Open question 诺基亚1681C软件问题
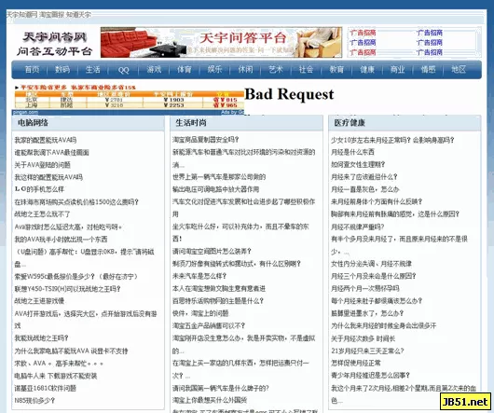This screenshot has height=413, width=494. pos(46,388)
